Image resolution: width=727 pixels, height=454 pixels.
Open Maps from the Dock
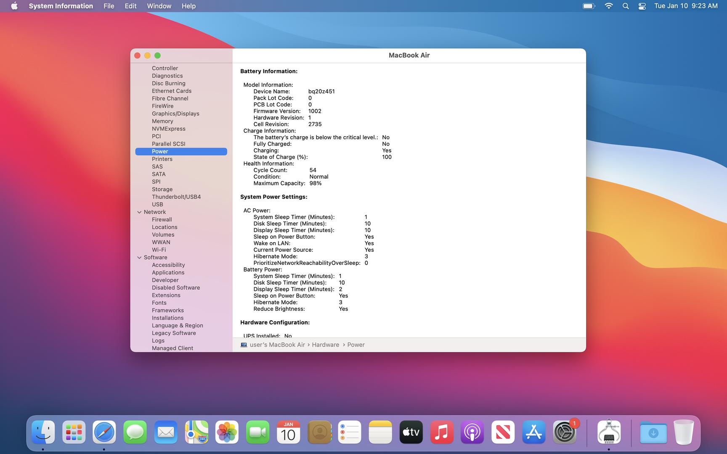click(x=196, y=432)
